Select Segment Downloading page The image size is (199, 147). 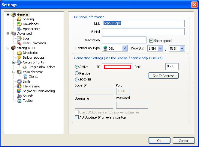tap(39, 91)
